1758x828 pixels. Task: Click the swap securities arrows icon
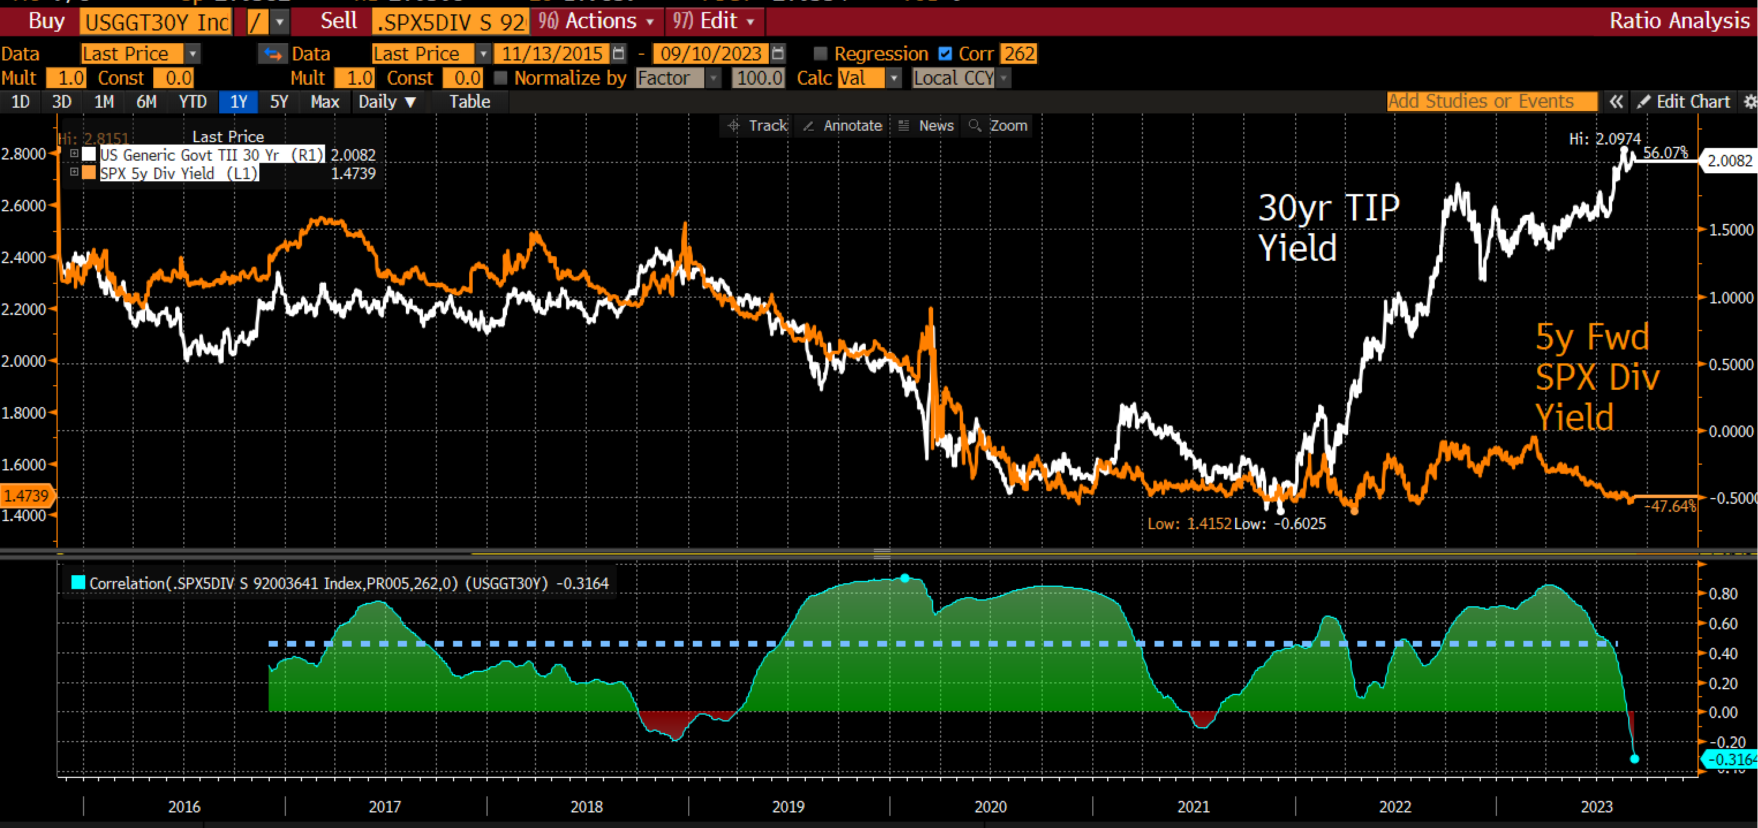click(273, 54)
